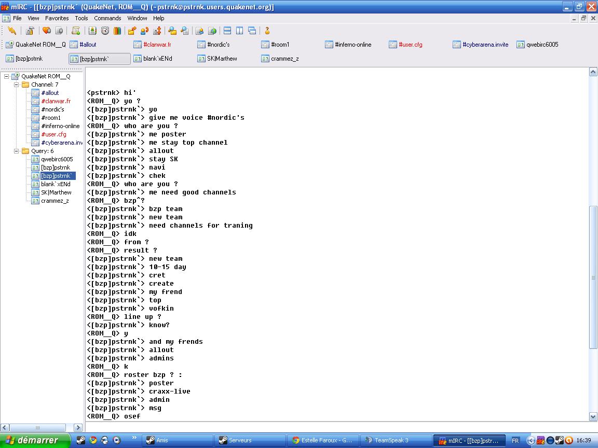Collapse the Query: 6 folder
The width and height of the screenshot is (598, 448).
16,151
